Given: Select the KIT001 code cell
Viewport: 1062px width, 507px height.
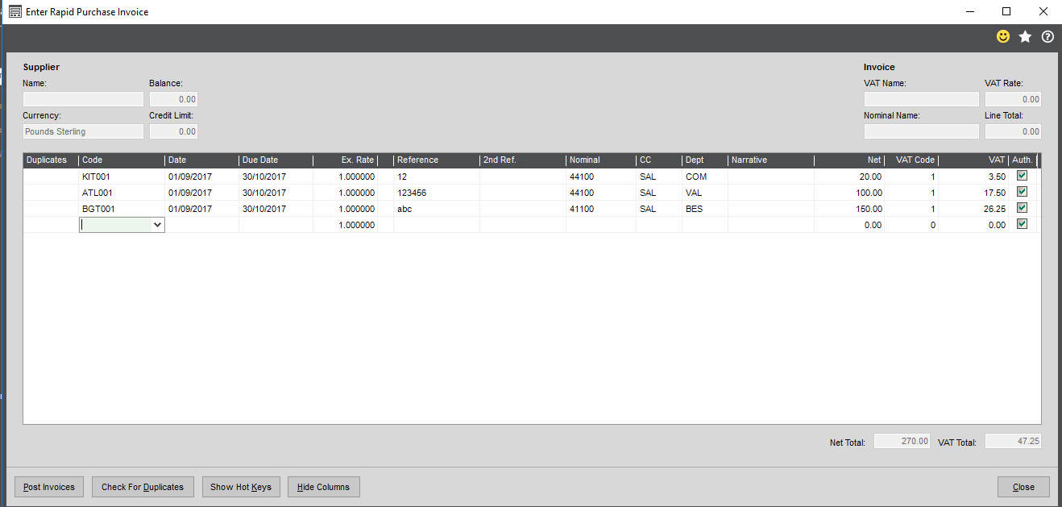Looking at the screenshot, I should tap(122, 177).
